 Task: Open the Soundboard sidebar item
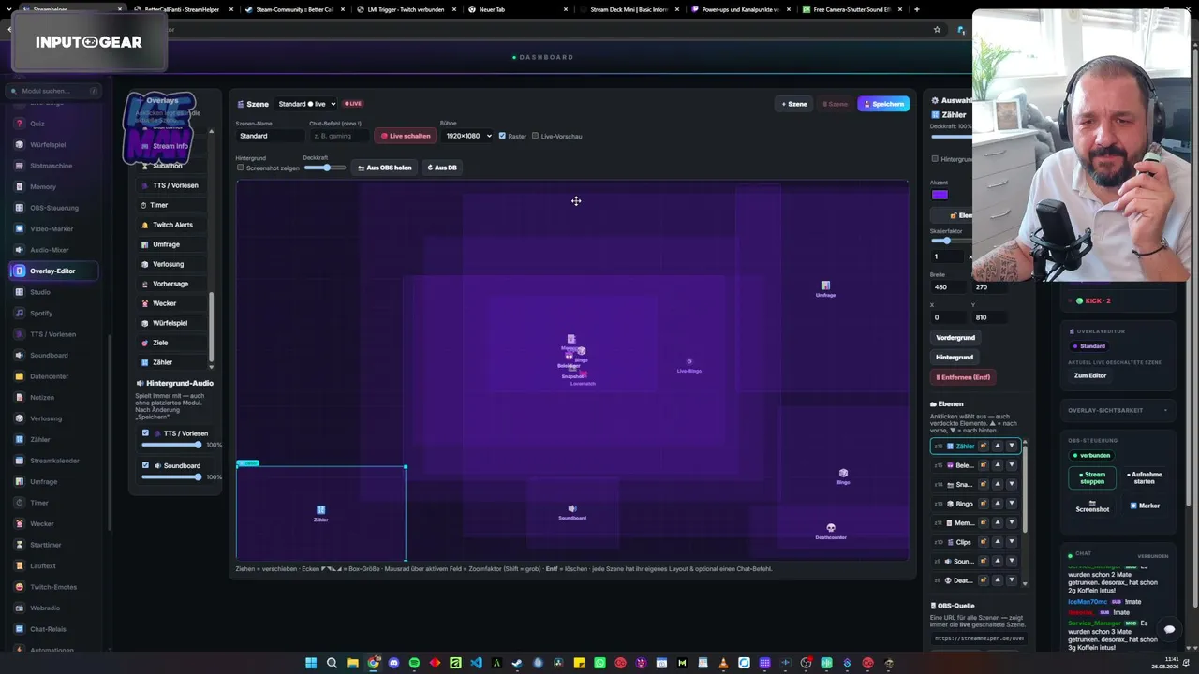49,355
